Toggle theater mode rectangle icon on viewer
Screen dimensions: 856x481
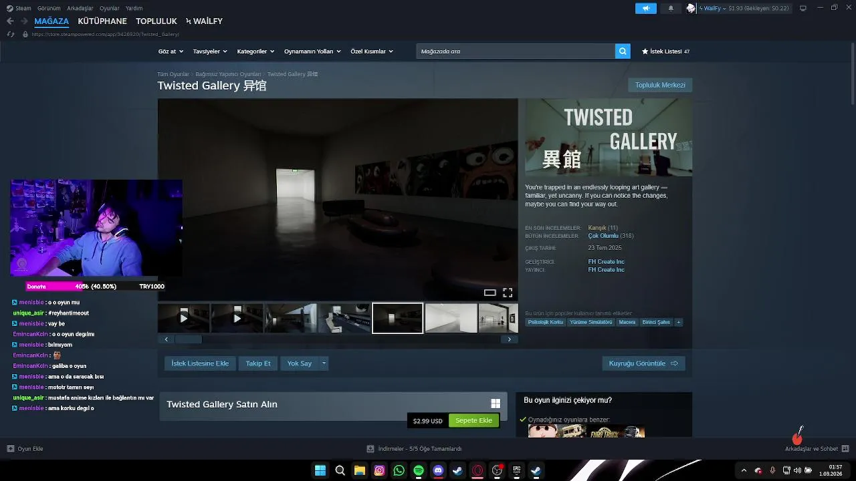[x=490, y=293]
